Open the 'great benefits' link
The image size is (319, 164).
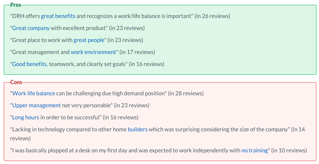(58, 16)
